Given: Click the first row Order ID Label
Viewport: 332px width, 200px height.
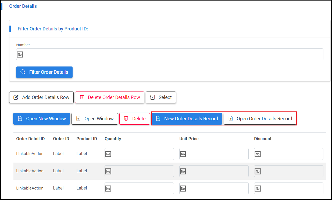Looking at the screenshot, I should coord(58,154).
